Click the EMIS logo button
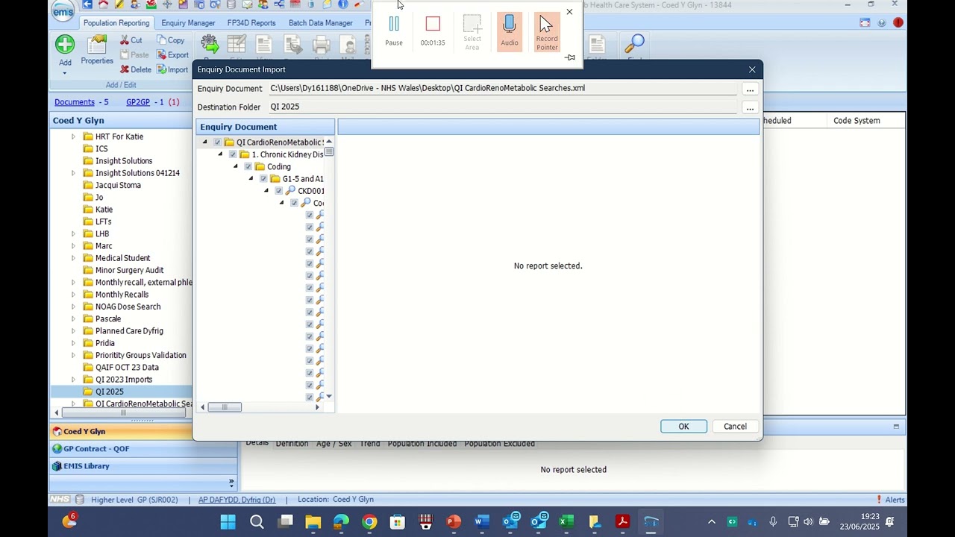This screenshot has height=537, width=955. tap(63, 11)
